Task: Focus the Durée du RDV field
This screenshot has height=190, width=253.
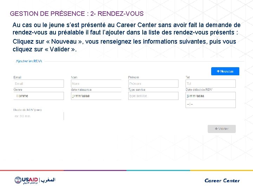Action: [x=39, y=116]
